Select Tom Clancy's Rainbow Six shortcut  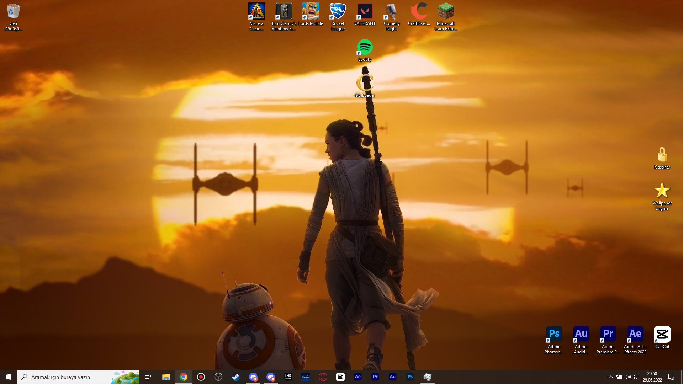click(284, 17)
